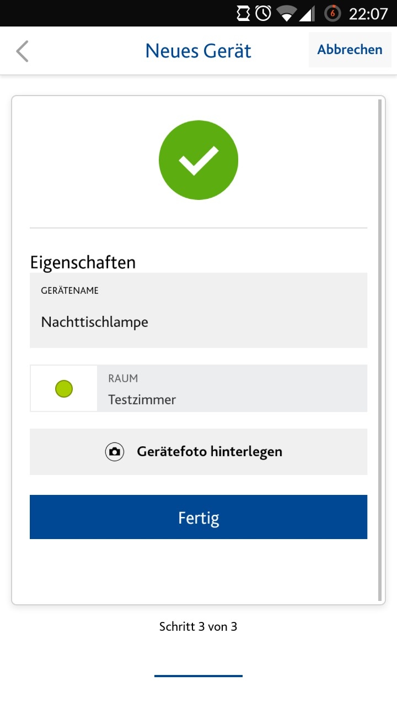Tap the 22:07 clock in status bar
397x707 pixels.
368,14
